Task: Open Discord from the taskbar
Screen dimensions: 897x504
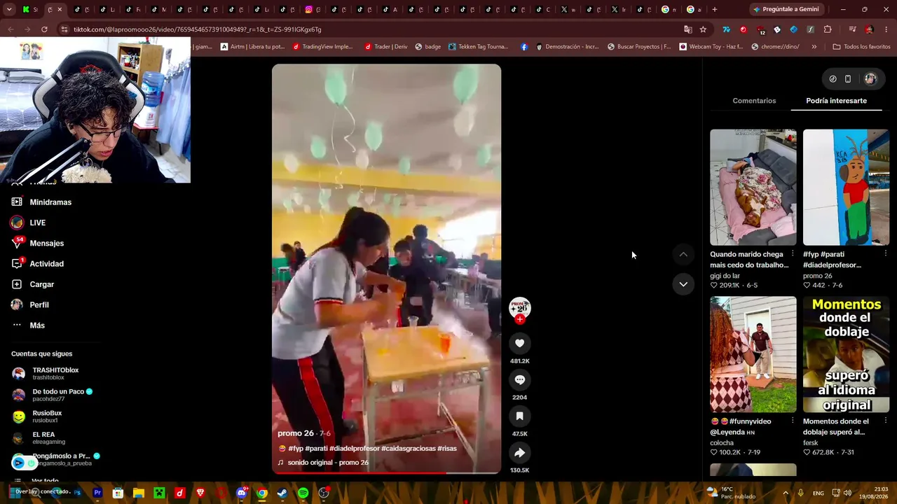Action: (241, 493)
